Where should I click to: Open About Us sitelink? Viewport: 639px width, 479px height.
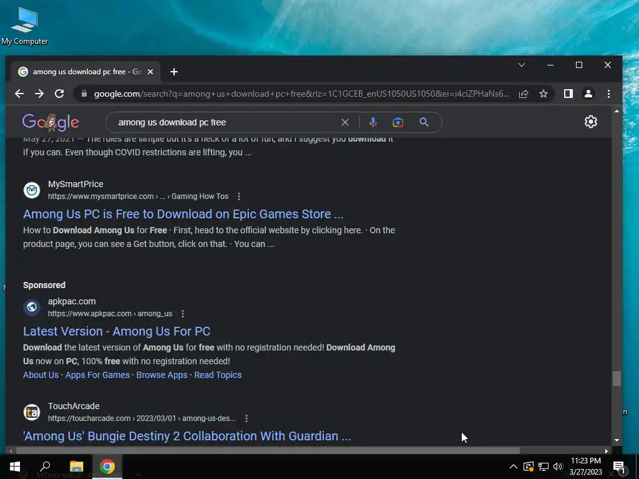point(41,375)
